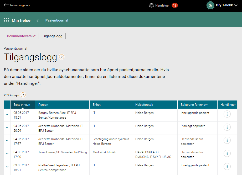This screenshot has height=175, width=242.
Task: Select the Tilgangslogg tab
Action: click(x=52, y=36)
